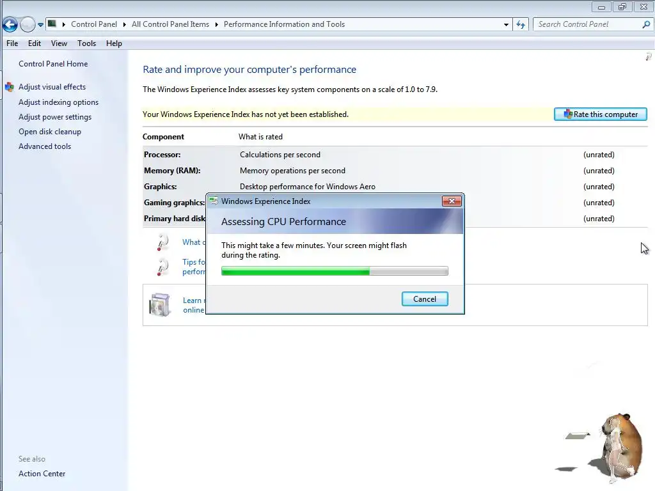The height and width of the screenshot is (491, 655).
Task: Click the software box icon beside Learn online
Action: click(x=159, y=305)
